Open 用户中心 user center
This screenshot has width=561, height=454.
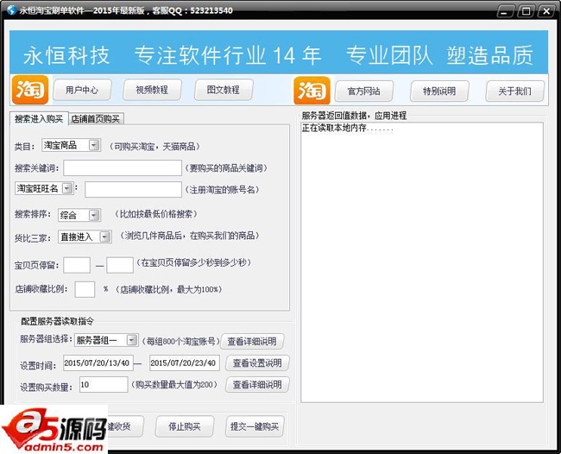[x=82, y=90]
